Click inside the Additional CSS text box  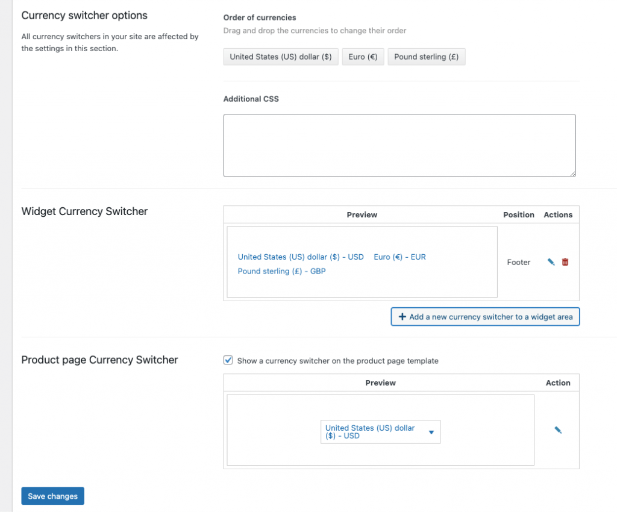[399, 145]
